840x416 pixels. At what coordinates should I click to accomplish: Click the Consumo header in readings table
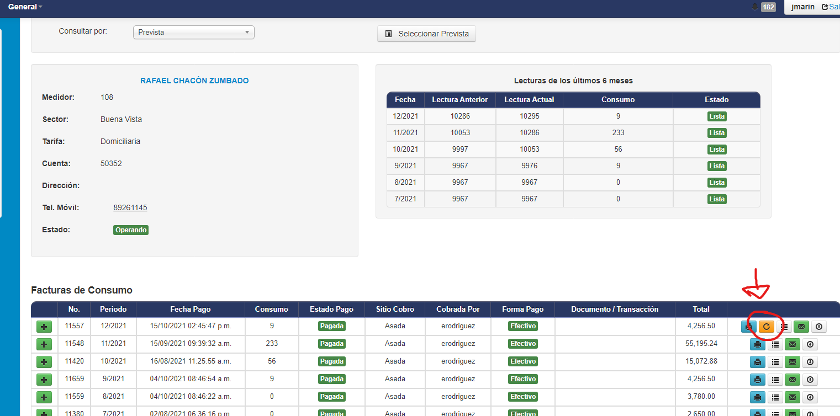pos(618,100)
